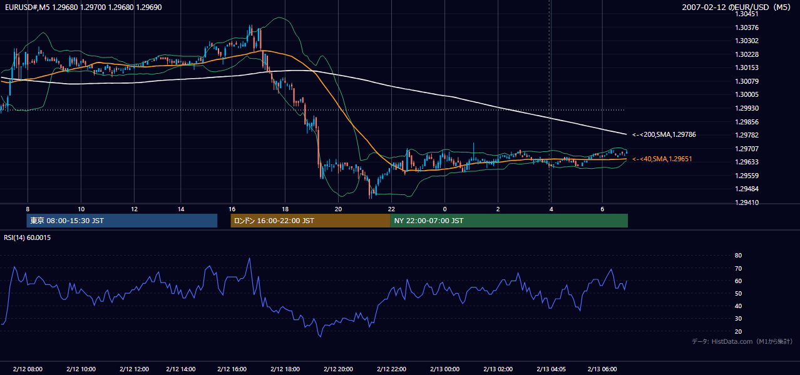Select price axis label 1.30153

pyautogui.click(x=747, y=67)
